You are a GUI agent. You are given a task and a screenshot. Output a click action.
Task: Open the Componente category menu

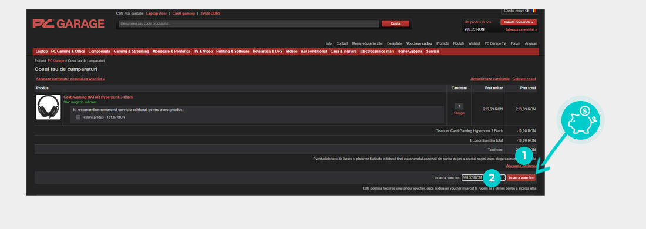99,52
